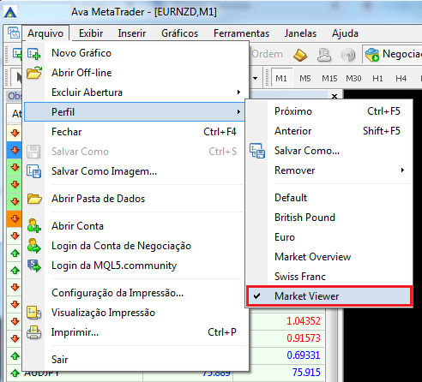Click the profile Salvar Como... icon
The height and width of the screenshot is (382, 422).
(x=257, y=151)
